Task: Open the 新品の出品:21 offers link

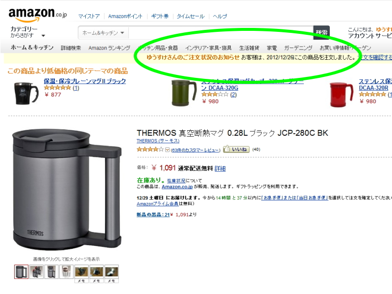Action: pyautogui.click(x=153, y=215)
